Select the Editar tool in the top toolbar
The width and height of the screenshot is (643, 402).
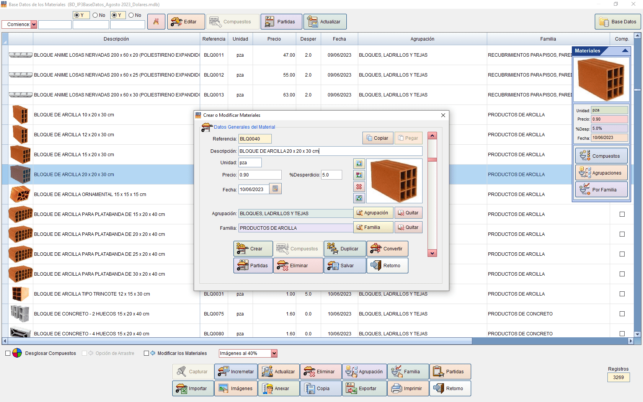[186, 21]
